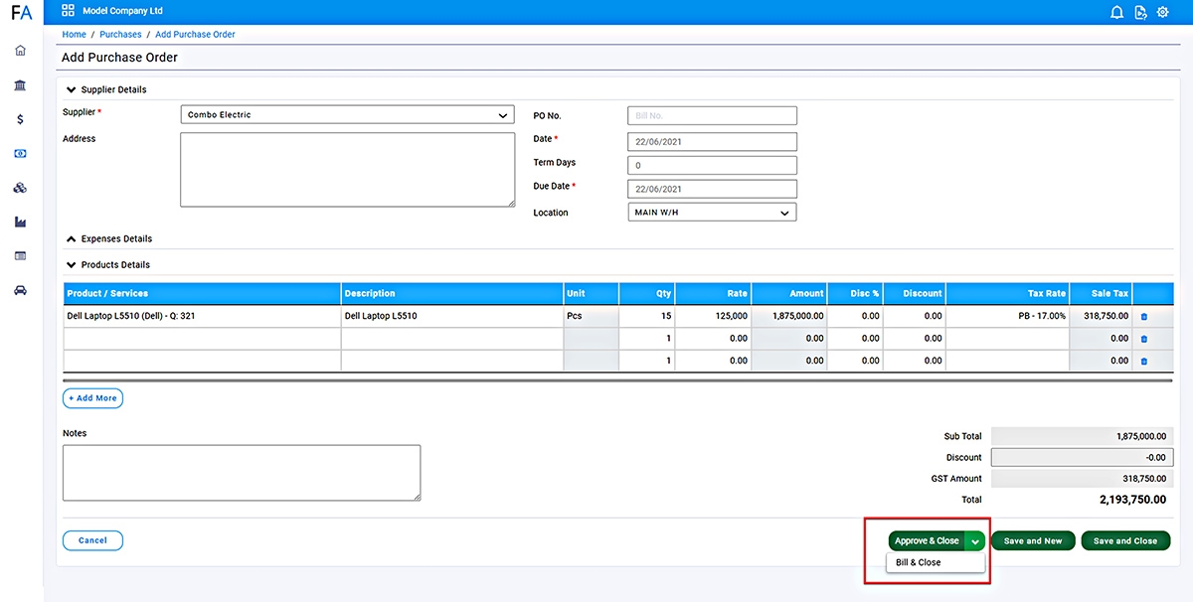Viewport: 1193px width, 602px height.
Task: Click the Date field showing 22/06/2021
Action: (712, 142)
